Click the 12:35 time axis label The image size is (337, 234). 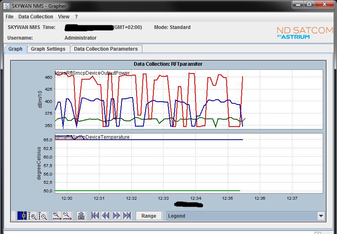pyautogui.click(x=228, y=198)
